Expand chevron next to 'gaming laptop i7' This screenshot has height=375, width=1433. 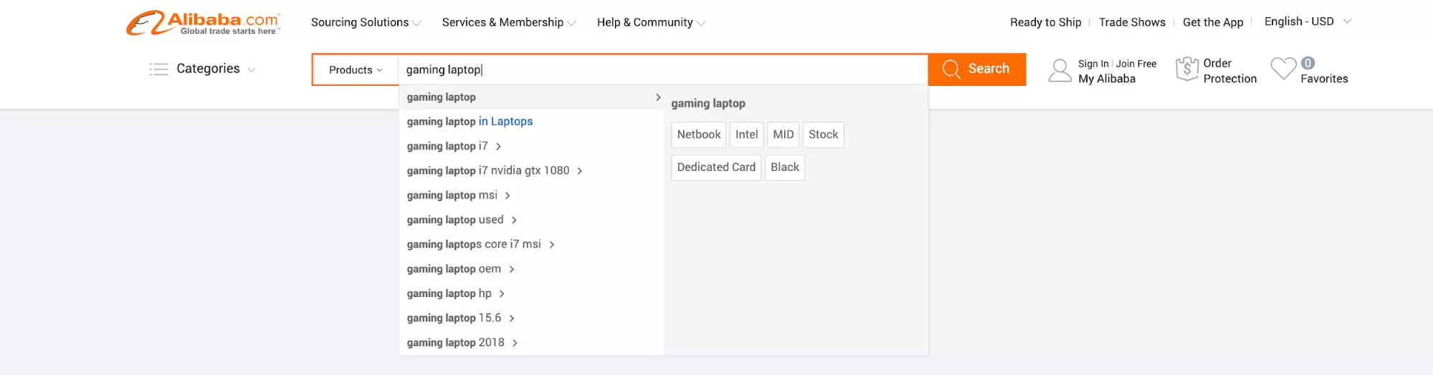(x=498, y=147)
